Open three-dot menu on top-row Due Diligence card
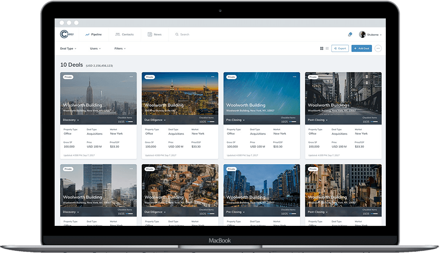The width and height of the screenshot is (440, 253). point(213,77)
